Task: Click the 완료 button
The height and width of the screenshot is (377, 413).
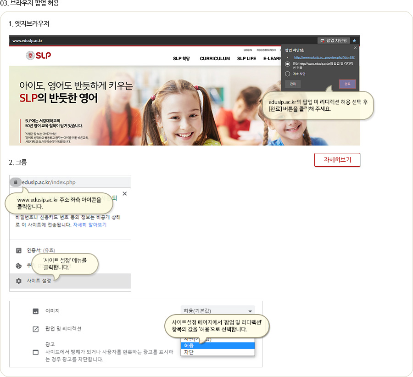Action: pyautogui.click(x=347, y=84)
